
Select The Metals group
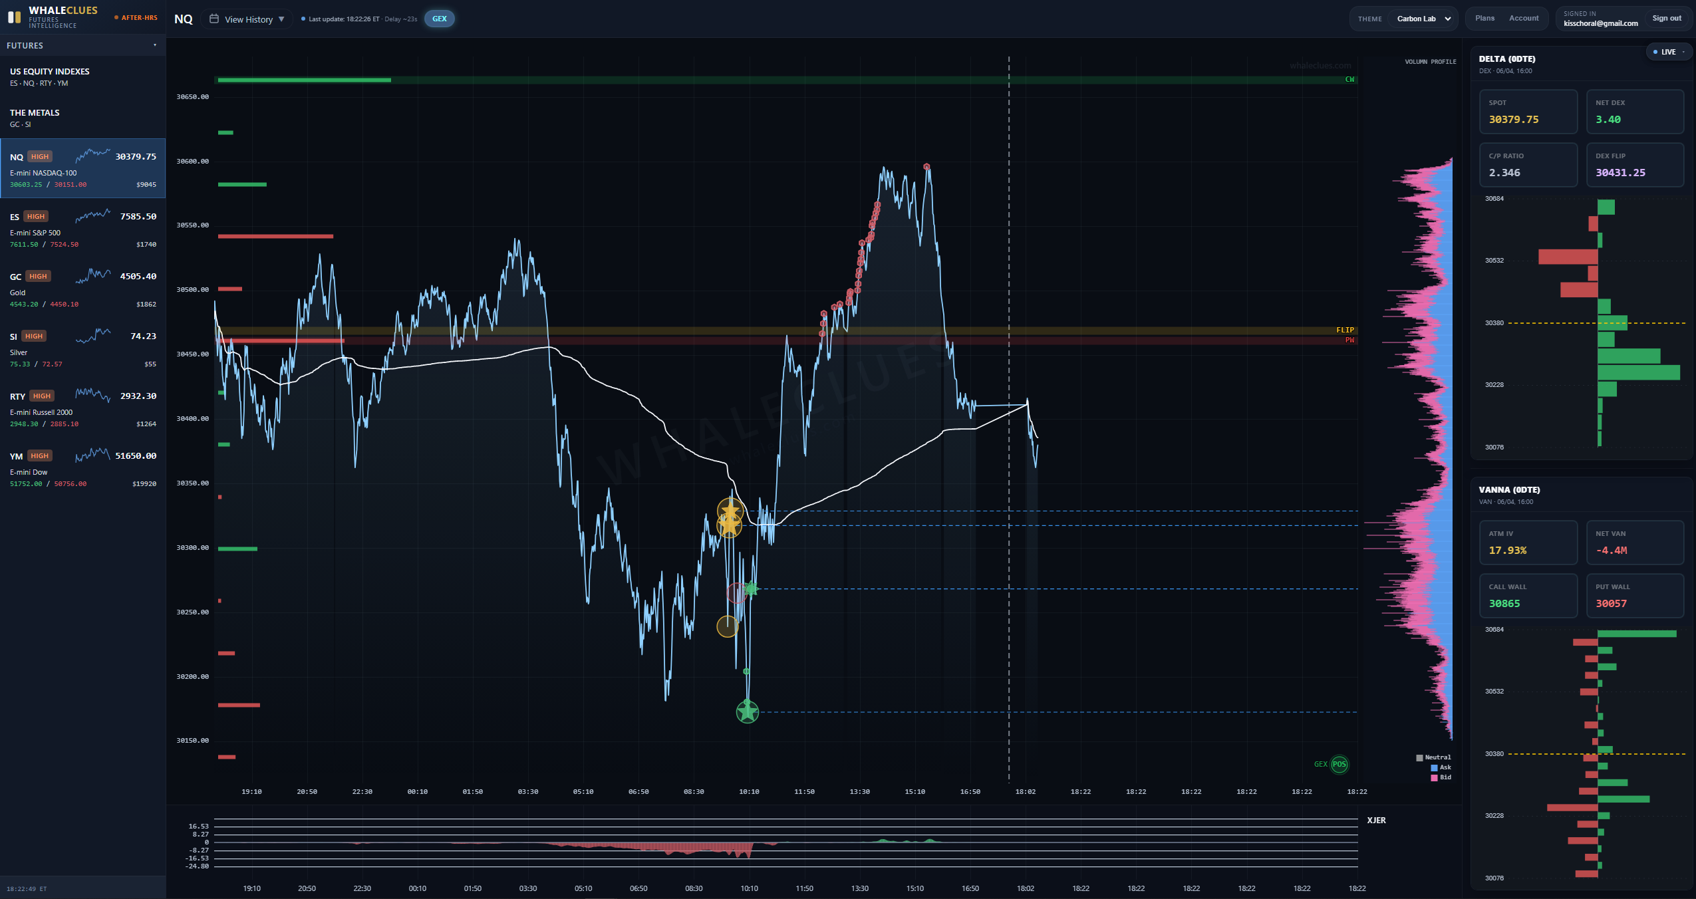pos(82,118)
